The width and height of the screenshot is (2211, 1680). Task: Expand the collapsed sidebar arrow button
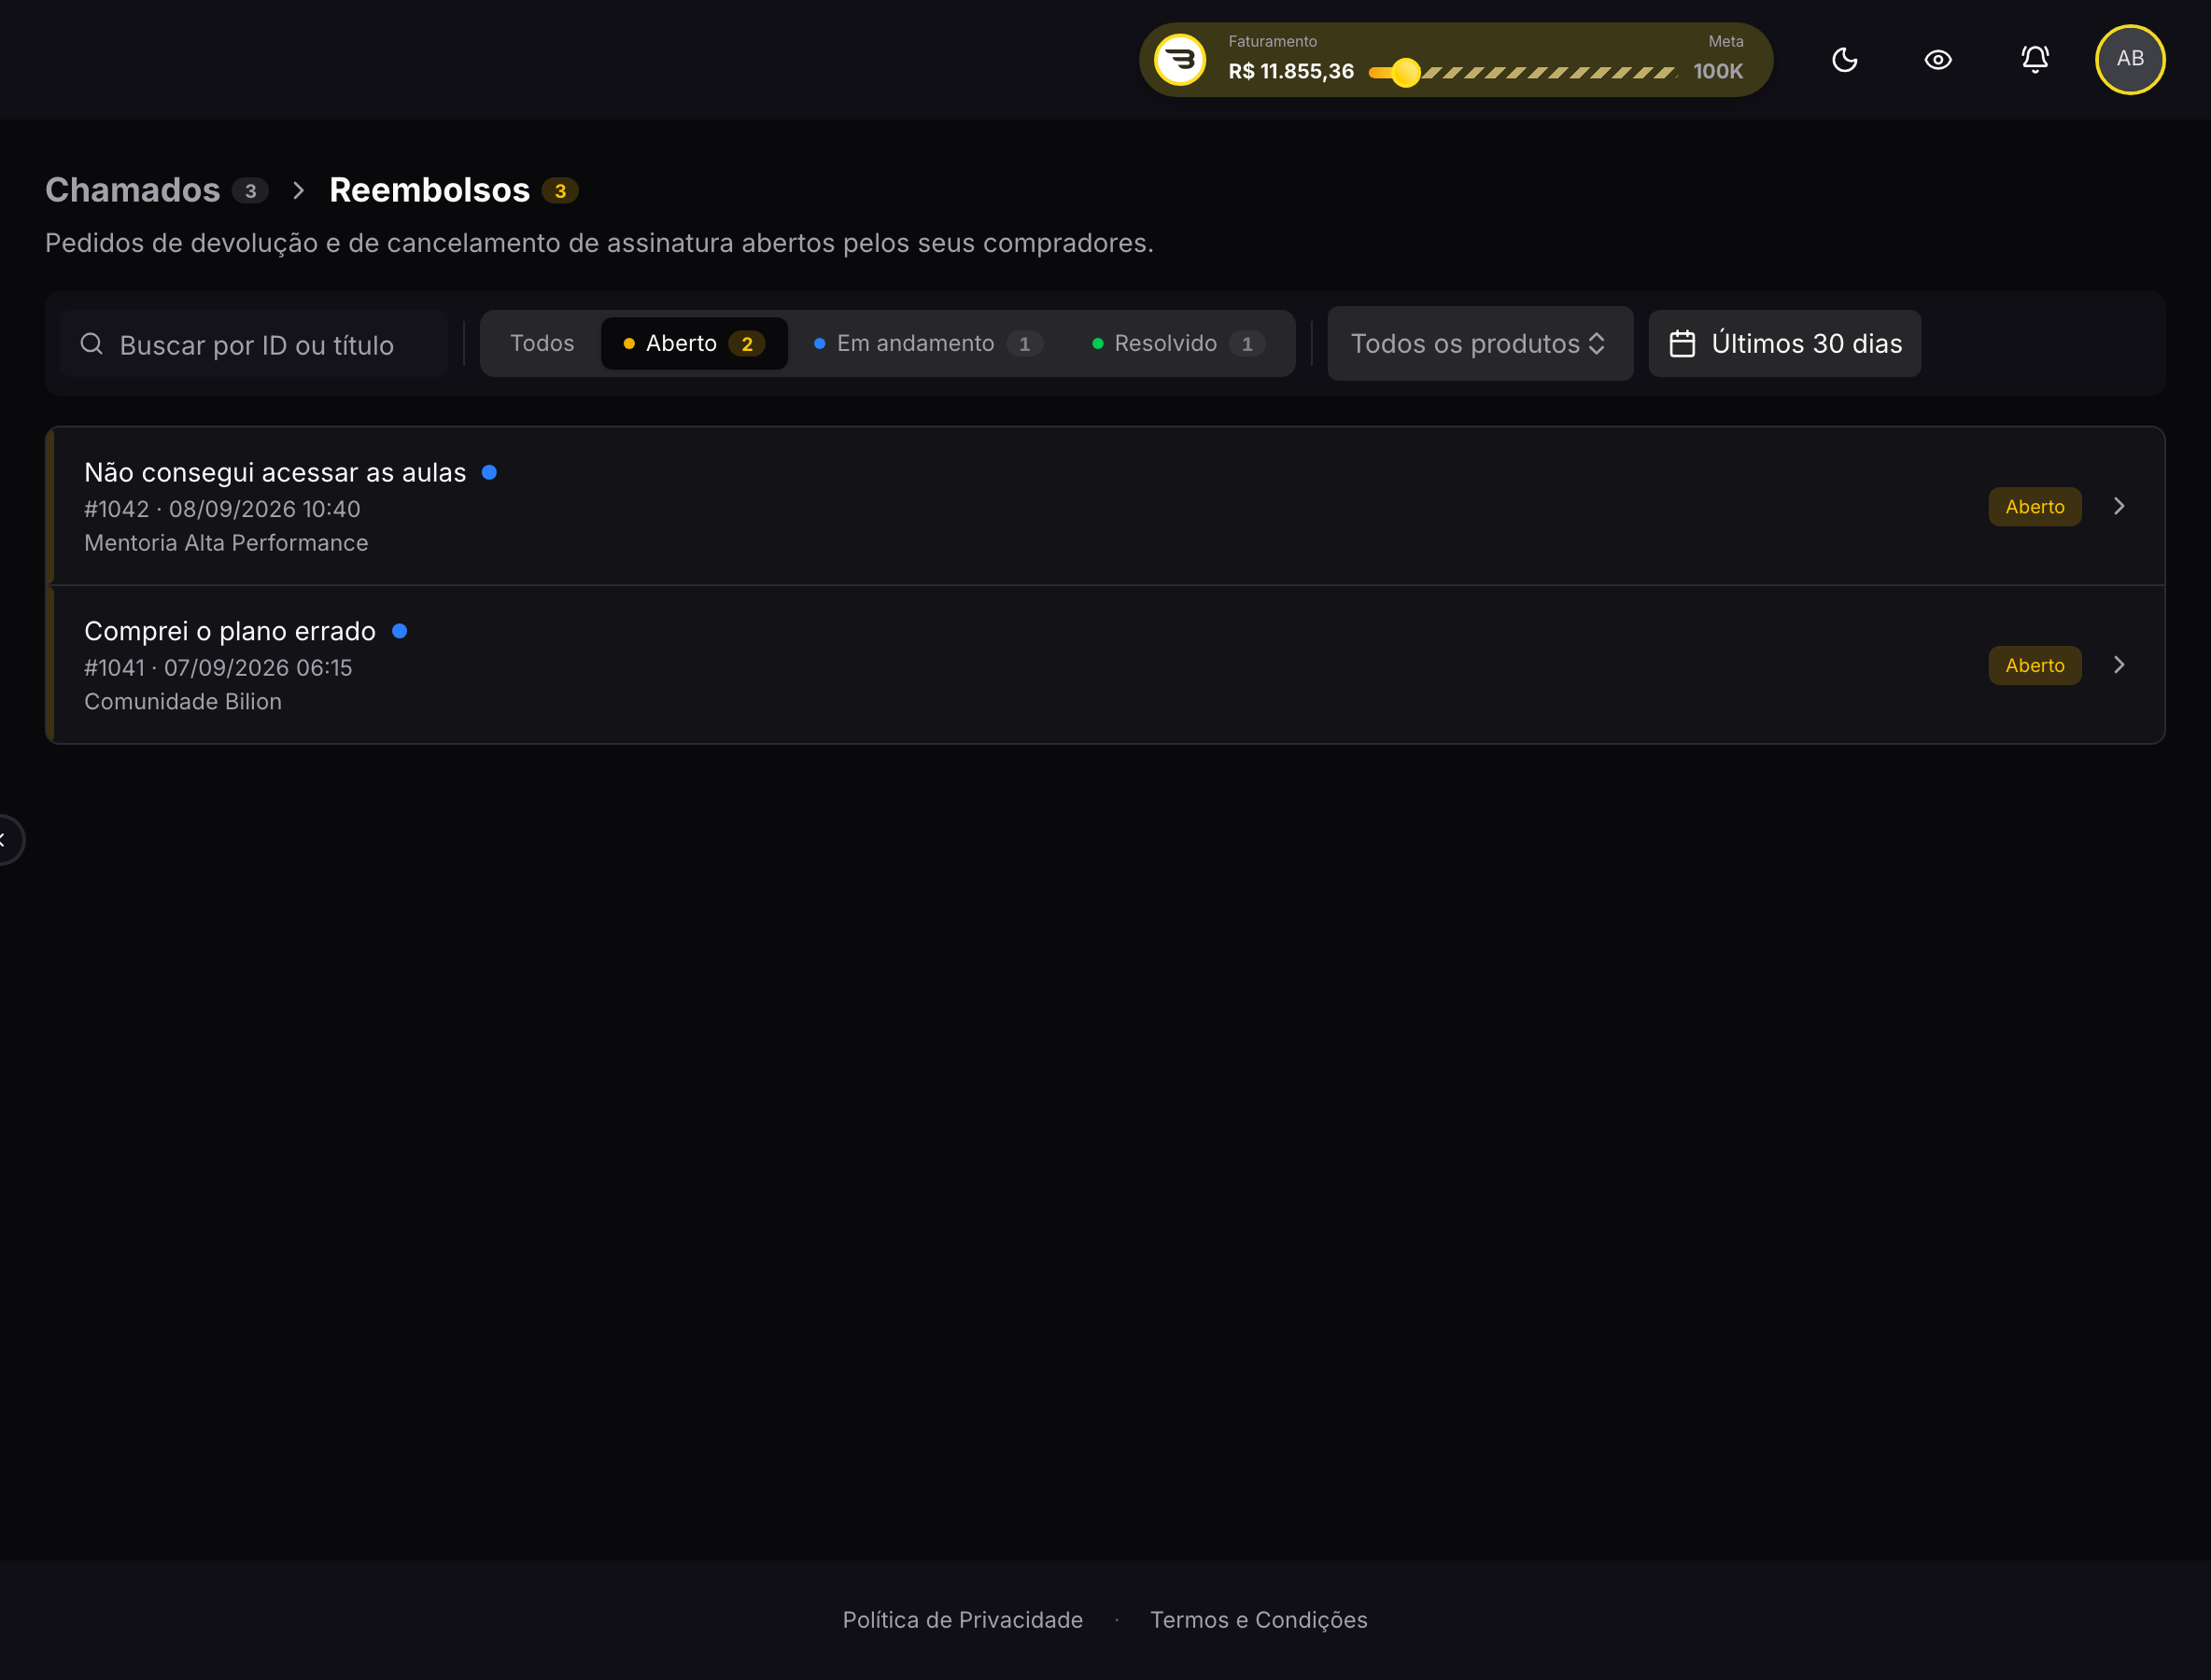pyautogui.click(x=6, y=839)
